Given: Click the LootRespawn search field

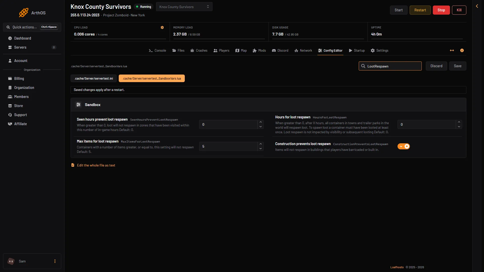Looking at the screenshot, I should coord(390,66).
